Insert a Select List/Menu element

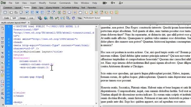pos(48,12)
